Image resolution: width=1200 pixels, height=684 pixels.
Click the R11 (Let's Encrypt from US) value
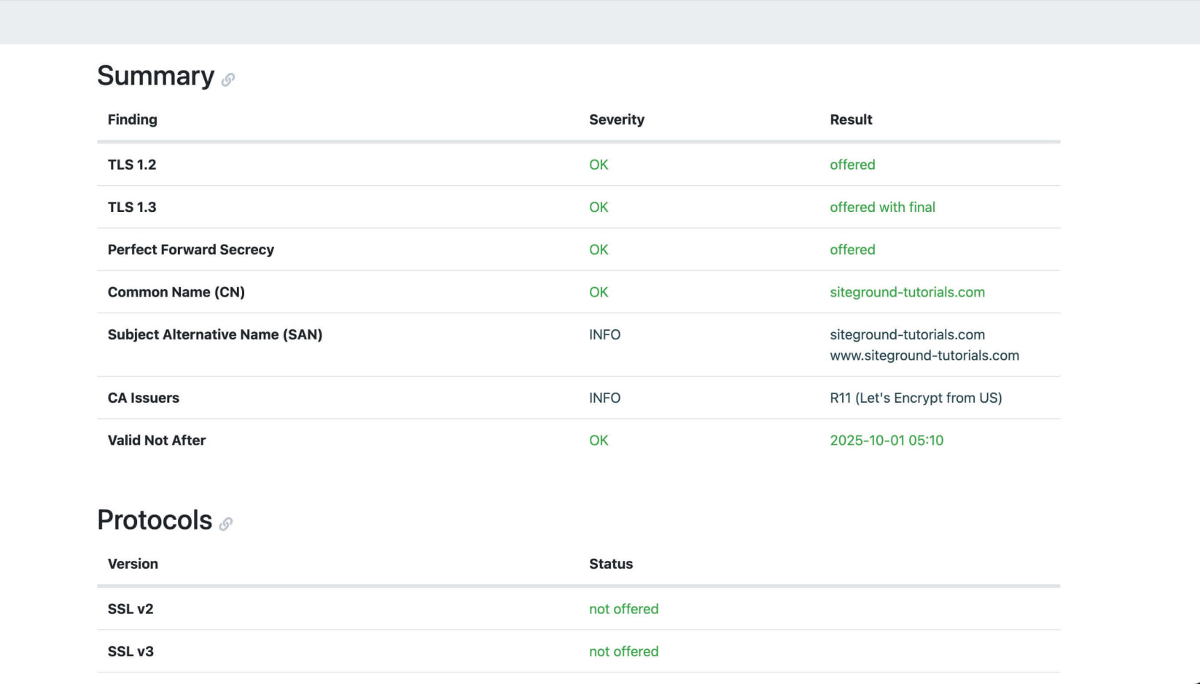[x=916, y=398]
